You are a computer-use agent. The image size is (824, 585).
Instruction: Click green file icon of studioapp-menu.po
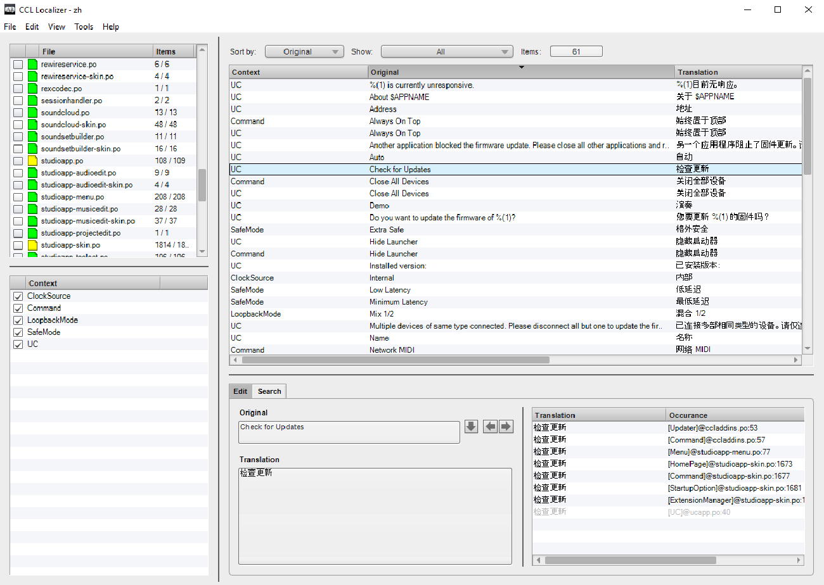[x=33, y=197]
